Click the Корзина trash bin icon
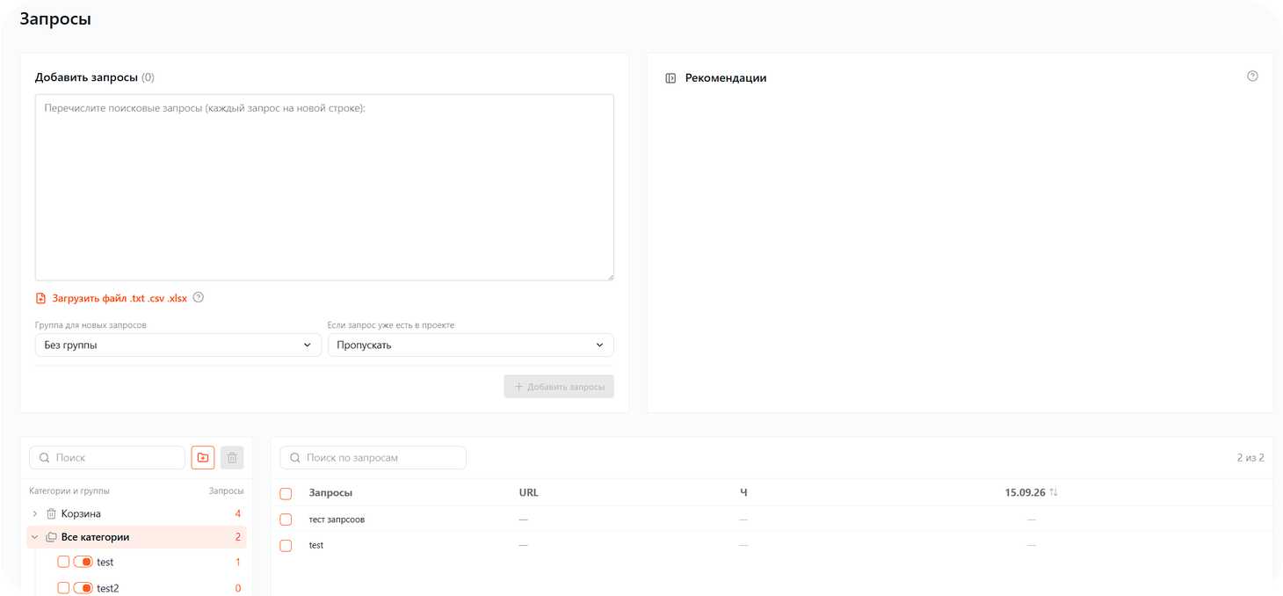This screenshot has width=1283, height=596. 51,513
